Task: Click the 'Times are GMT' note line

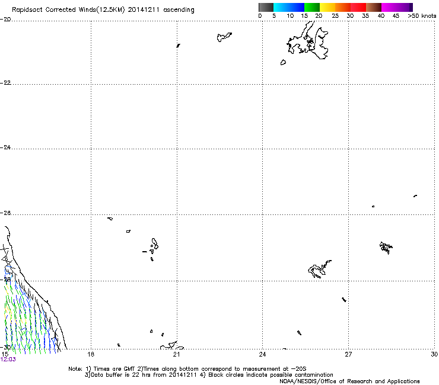Action: click(x=187, y=369)
